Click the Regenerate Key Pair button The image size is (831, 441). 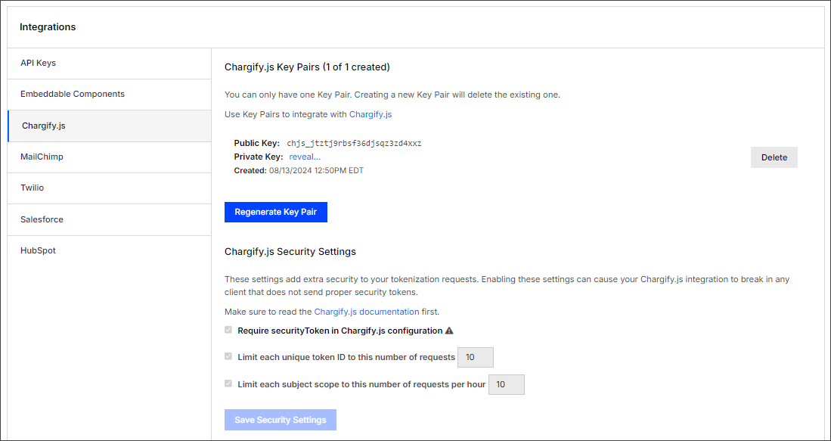tap(275, 212)
